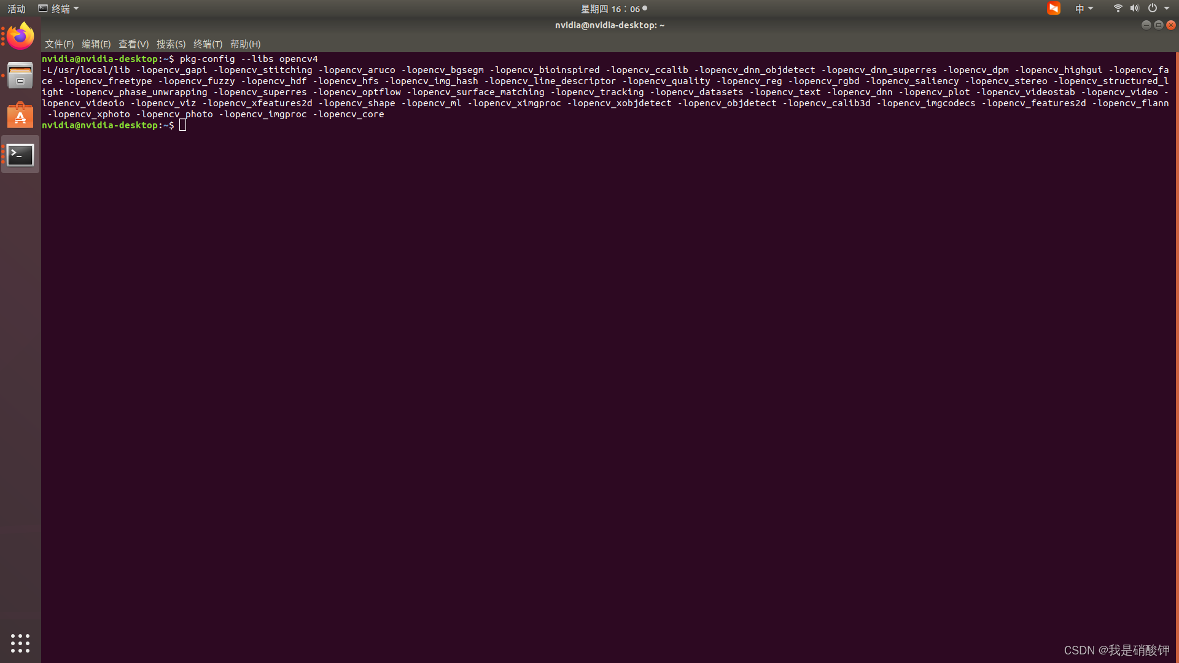
Task: Expand the top-right system status menu arrow
Action: pos(1168,8)
